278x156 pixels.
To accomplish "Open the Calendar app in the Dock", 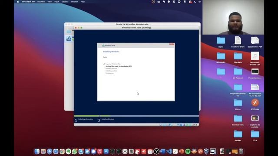I will pos(150,151).
